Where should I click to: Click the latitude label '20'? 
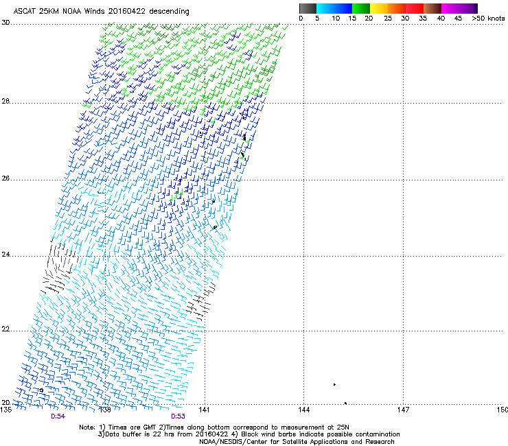pos(5,403)
